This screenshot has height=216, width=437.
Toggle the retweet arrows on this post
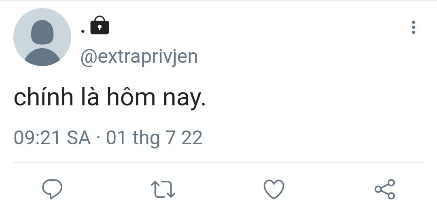tap(163, 189)
